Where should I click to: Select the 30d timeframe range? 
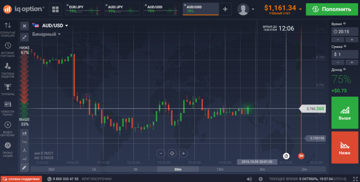tap(52, 169)
